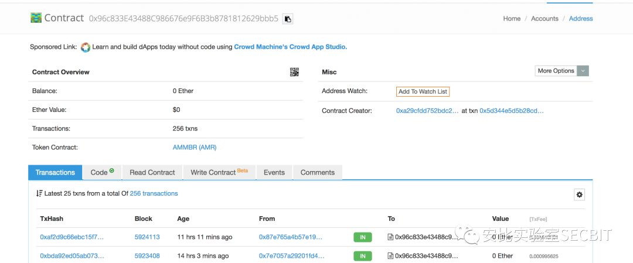Open the 256 transactions link

(x=154, y=194)
